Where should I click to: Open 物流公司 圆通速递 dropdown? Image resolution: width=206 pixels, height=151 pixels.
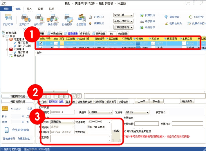coord(63,122)
